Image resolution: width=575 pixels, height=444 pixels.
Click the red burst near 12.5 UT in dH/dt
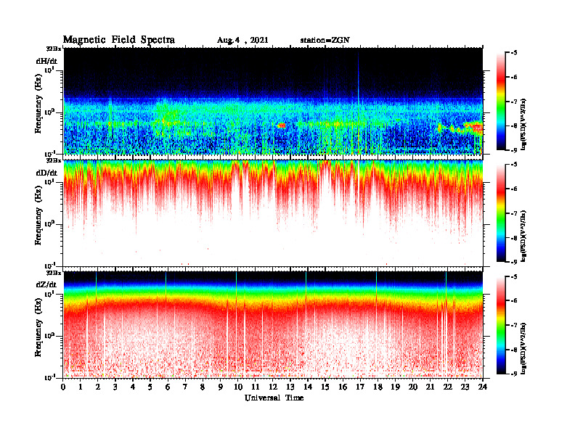(281, 126)
